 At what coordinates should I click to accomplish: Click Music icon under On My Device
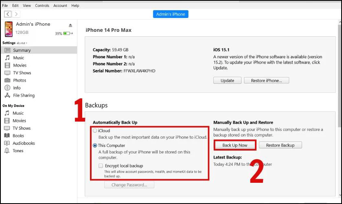tap(7, 113)
